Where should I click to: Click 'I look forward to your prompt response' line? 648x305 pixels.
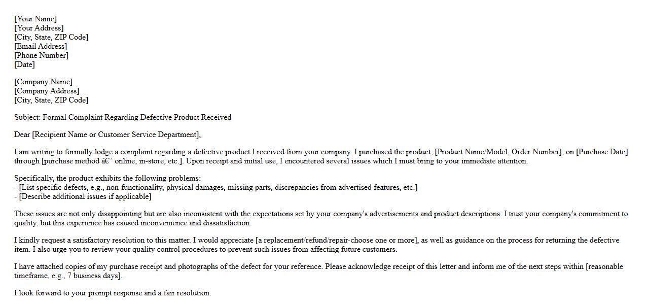[x=113, y=293]
